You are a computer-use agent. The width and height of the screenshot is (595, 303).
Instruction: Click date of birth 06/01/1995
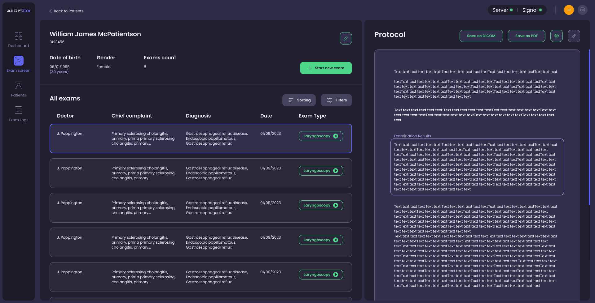(x=59, y=67)
